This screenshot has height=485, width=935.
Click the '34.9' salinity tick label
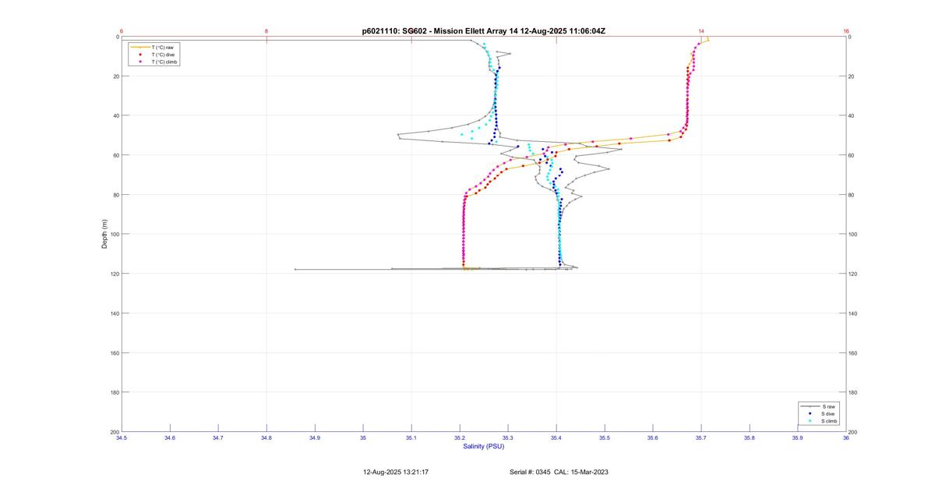coord(315,438)
